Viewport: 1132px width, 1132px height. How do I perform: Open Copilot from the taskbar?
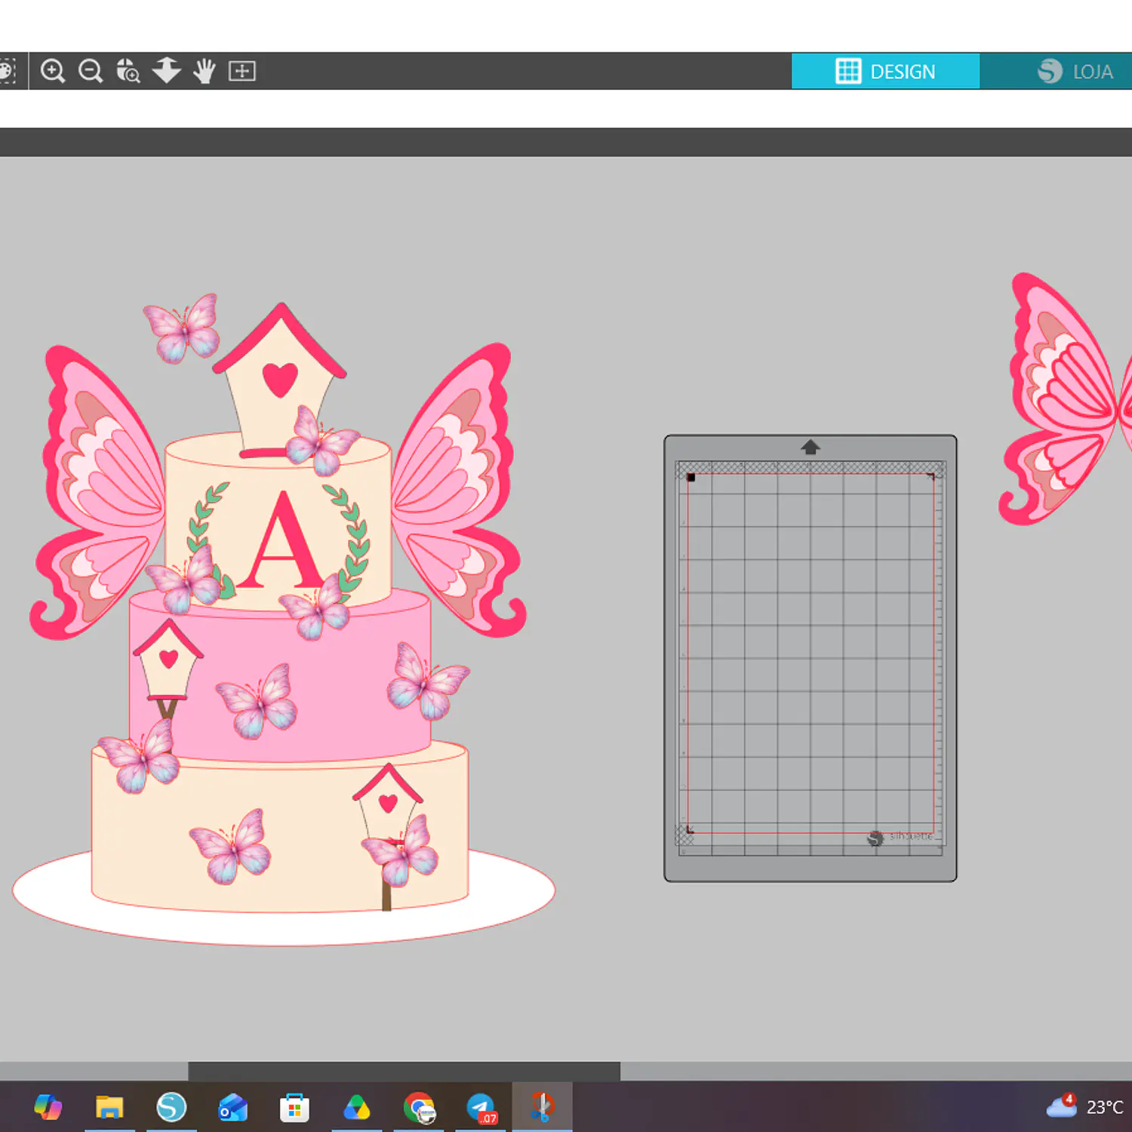click(x=48, y=1107)
